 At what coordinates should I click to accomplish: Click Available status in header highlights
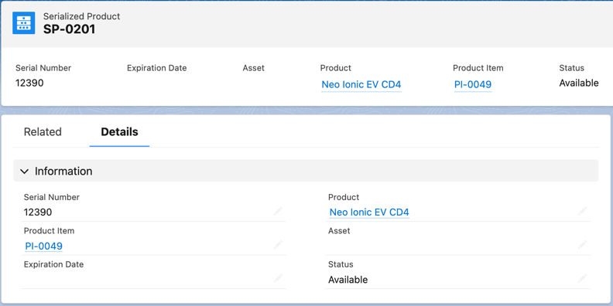click(579, 83)
